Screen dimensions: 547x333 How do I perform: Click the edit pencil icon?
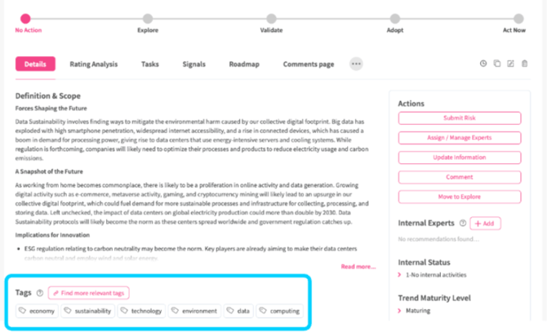click(510, 64)
